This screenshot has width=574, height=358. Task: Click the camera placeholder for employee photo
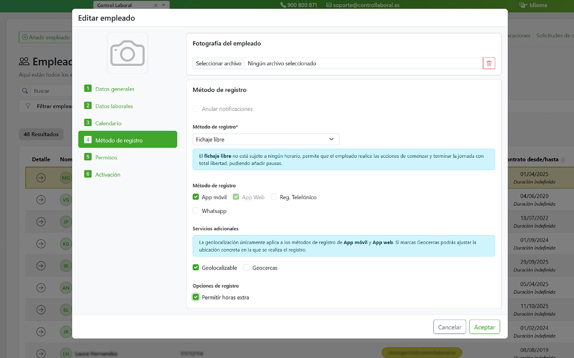click(127, 53)
